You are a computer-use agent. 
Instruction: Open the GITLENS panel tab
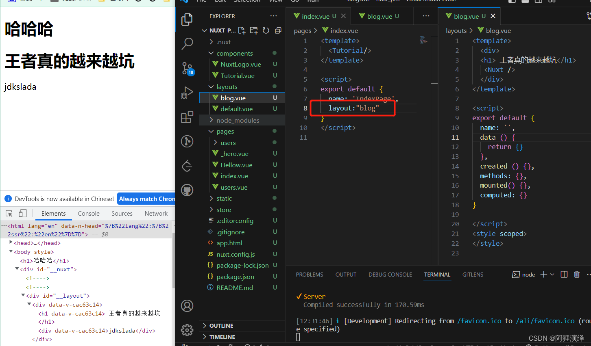(x=473, y=275)
